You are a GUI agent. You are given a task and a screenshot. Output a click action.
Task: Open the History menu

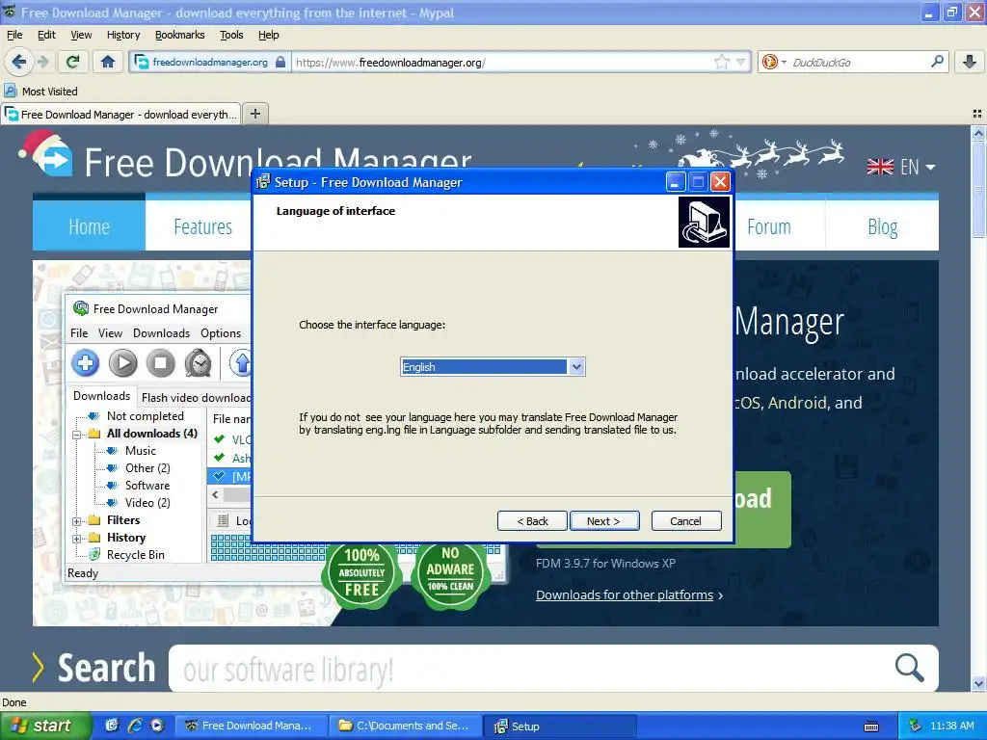click(x=123, y=35)
